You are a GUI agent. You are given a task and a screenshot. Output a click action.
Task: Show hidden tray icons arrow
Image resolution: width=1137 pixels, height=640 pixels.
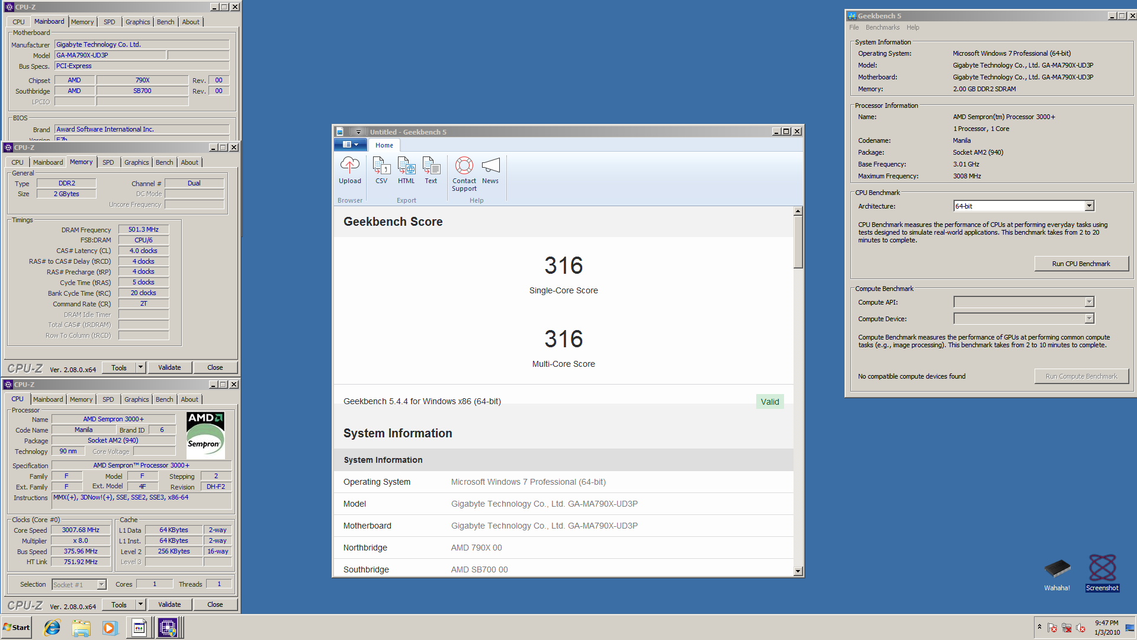point(1039,628)
